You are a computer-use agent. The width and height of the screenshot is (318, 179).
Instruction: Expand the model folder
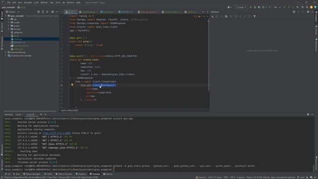(9, 22)
